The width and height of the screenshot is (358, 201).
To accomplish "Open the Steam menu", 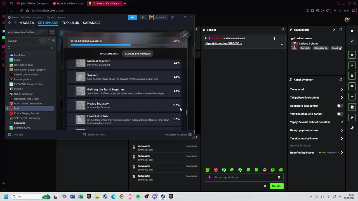I will click(x=15, y=17).
